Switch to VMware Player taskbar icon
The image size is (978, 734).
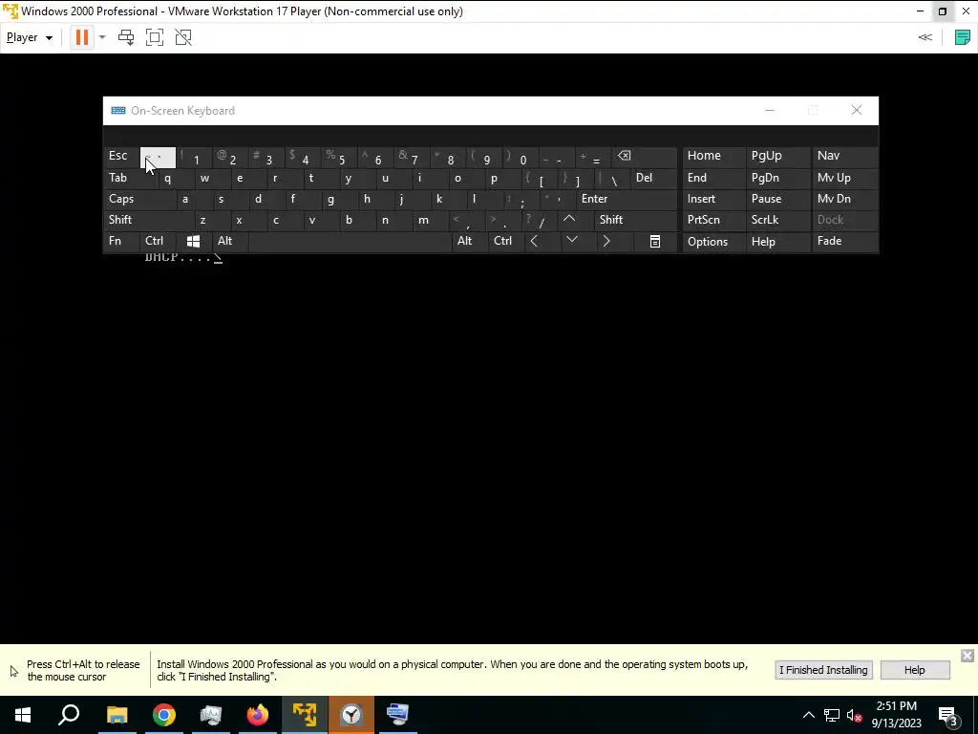pyautogui.click(x=305, y=715)
